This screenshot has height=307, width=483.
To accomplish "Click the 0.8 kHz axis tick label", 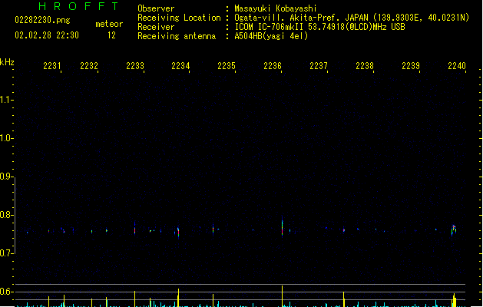I will (x=5, y=215).
